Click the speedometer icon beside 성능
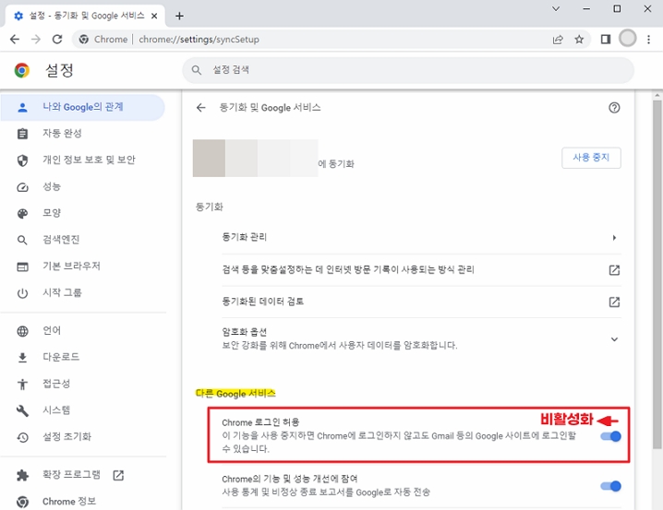The width and height of the screenshot is (663, 510). coord(22,187)
